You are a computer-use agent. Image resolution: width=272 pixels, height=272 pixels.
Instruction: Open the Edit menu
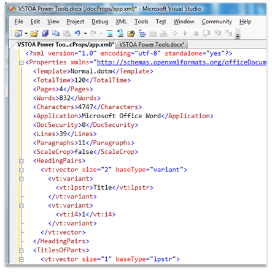[35, 21]
